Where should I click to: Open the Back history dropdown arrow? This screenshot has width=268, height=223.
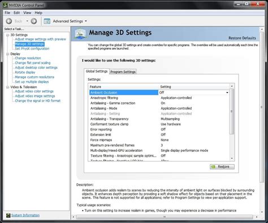click(27, 21)
